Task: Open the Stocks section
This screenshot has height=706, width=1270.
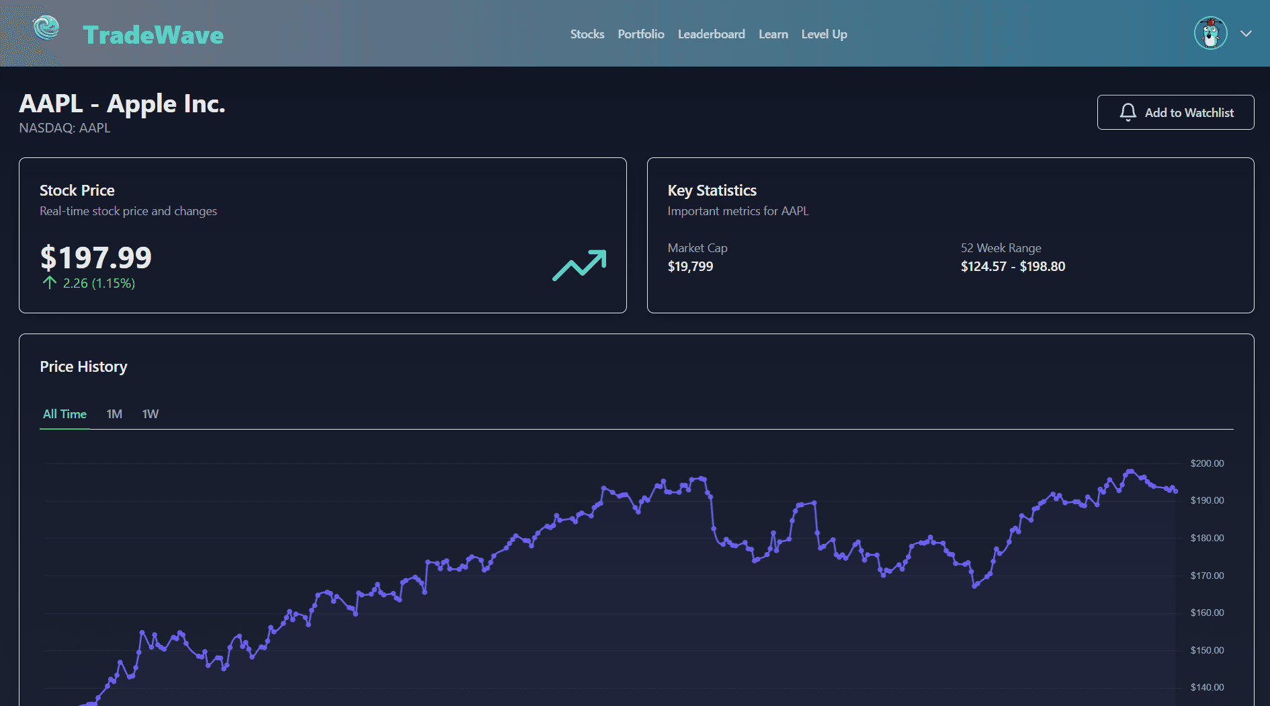Action: tap(587, 34)
